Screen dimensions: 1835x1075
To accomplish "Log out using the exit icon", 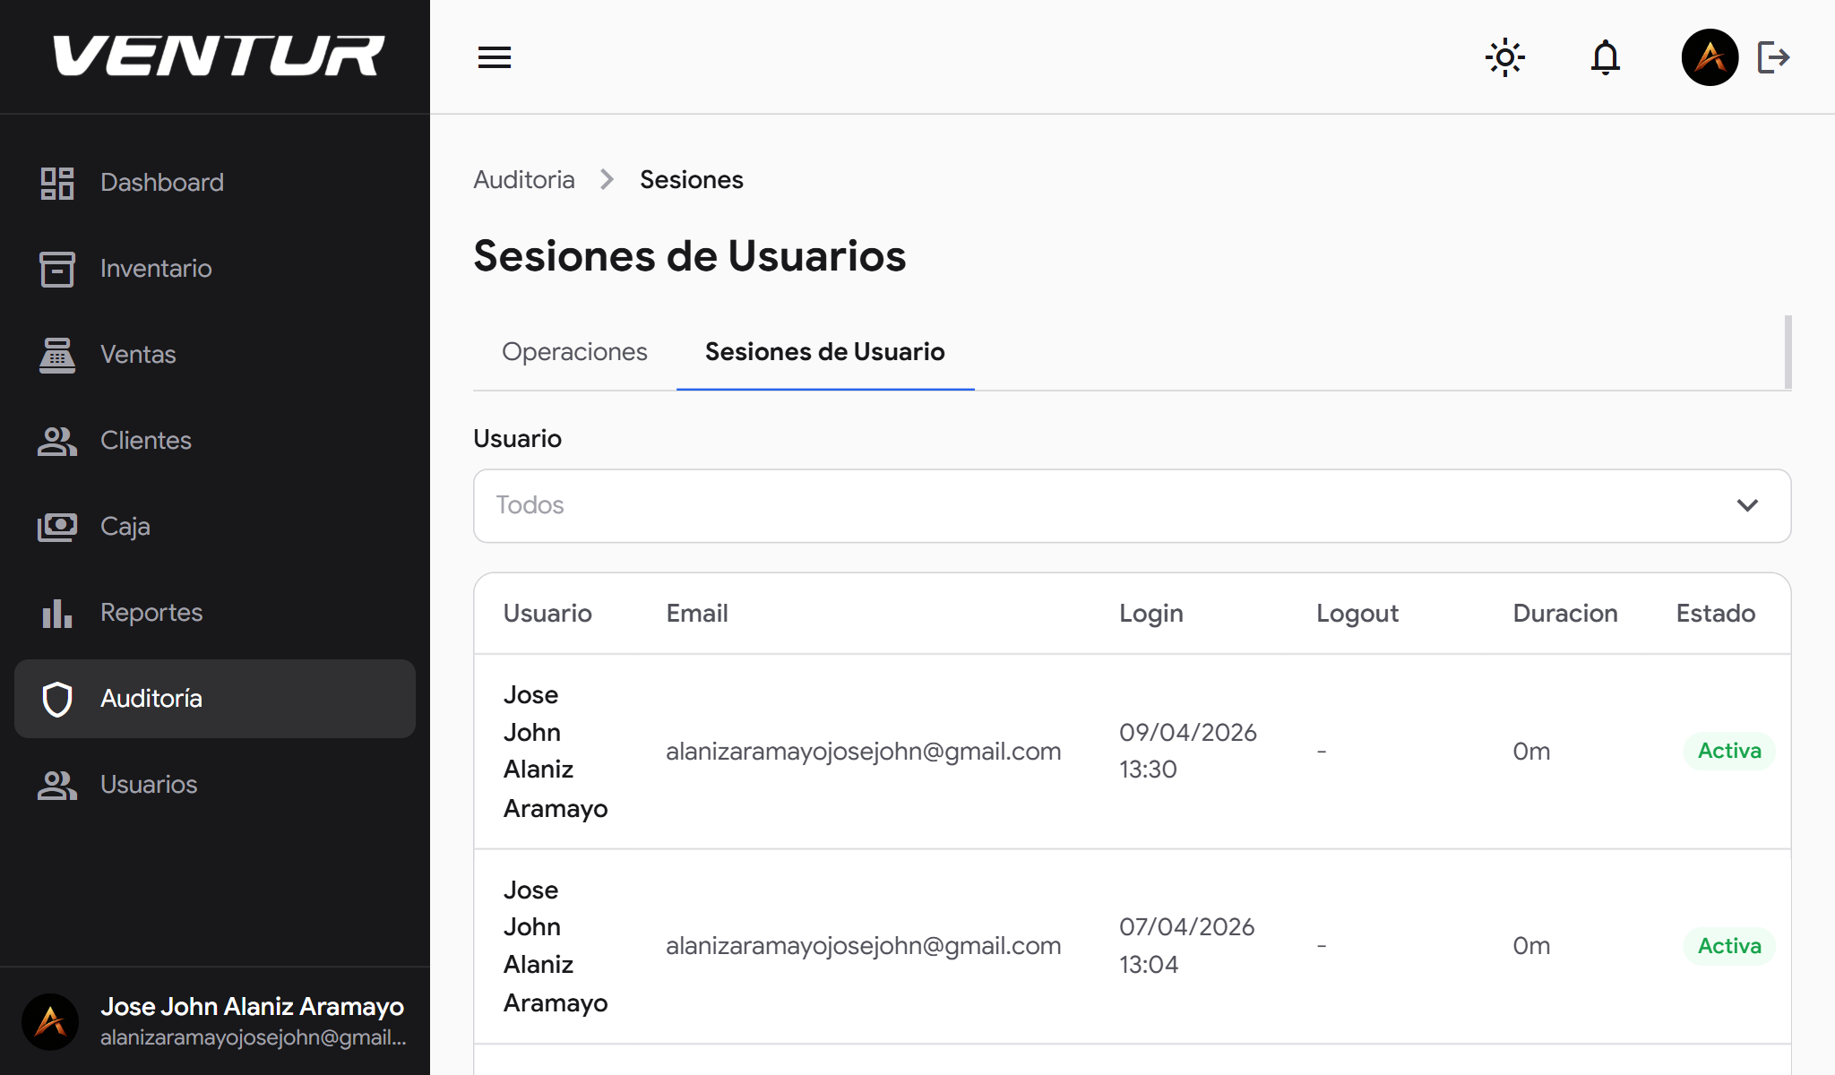I will coord(1773,56).
